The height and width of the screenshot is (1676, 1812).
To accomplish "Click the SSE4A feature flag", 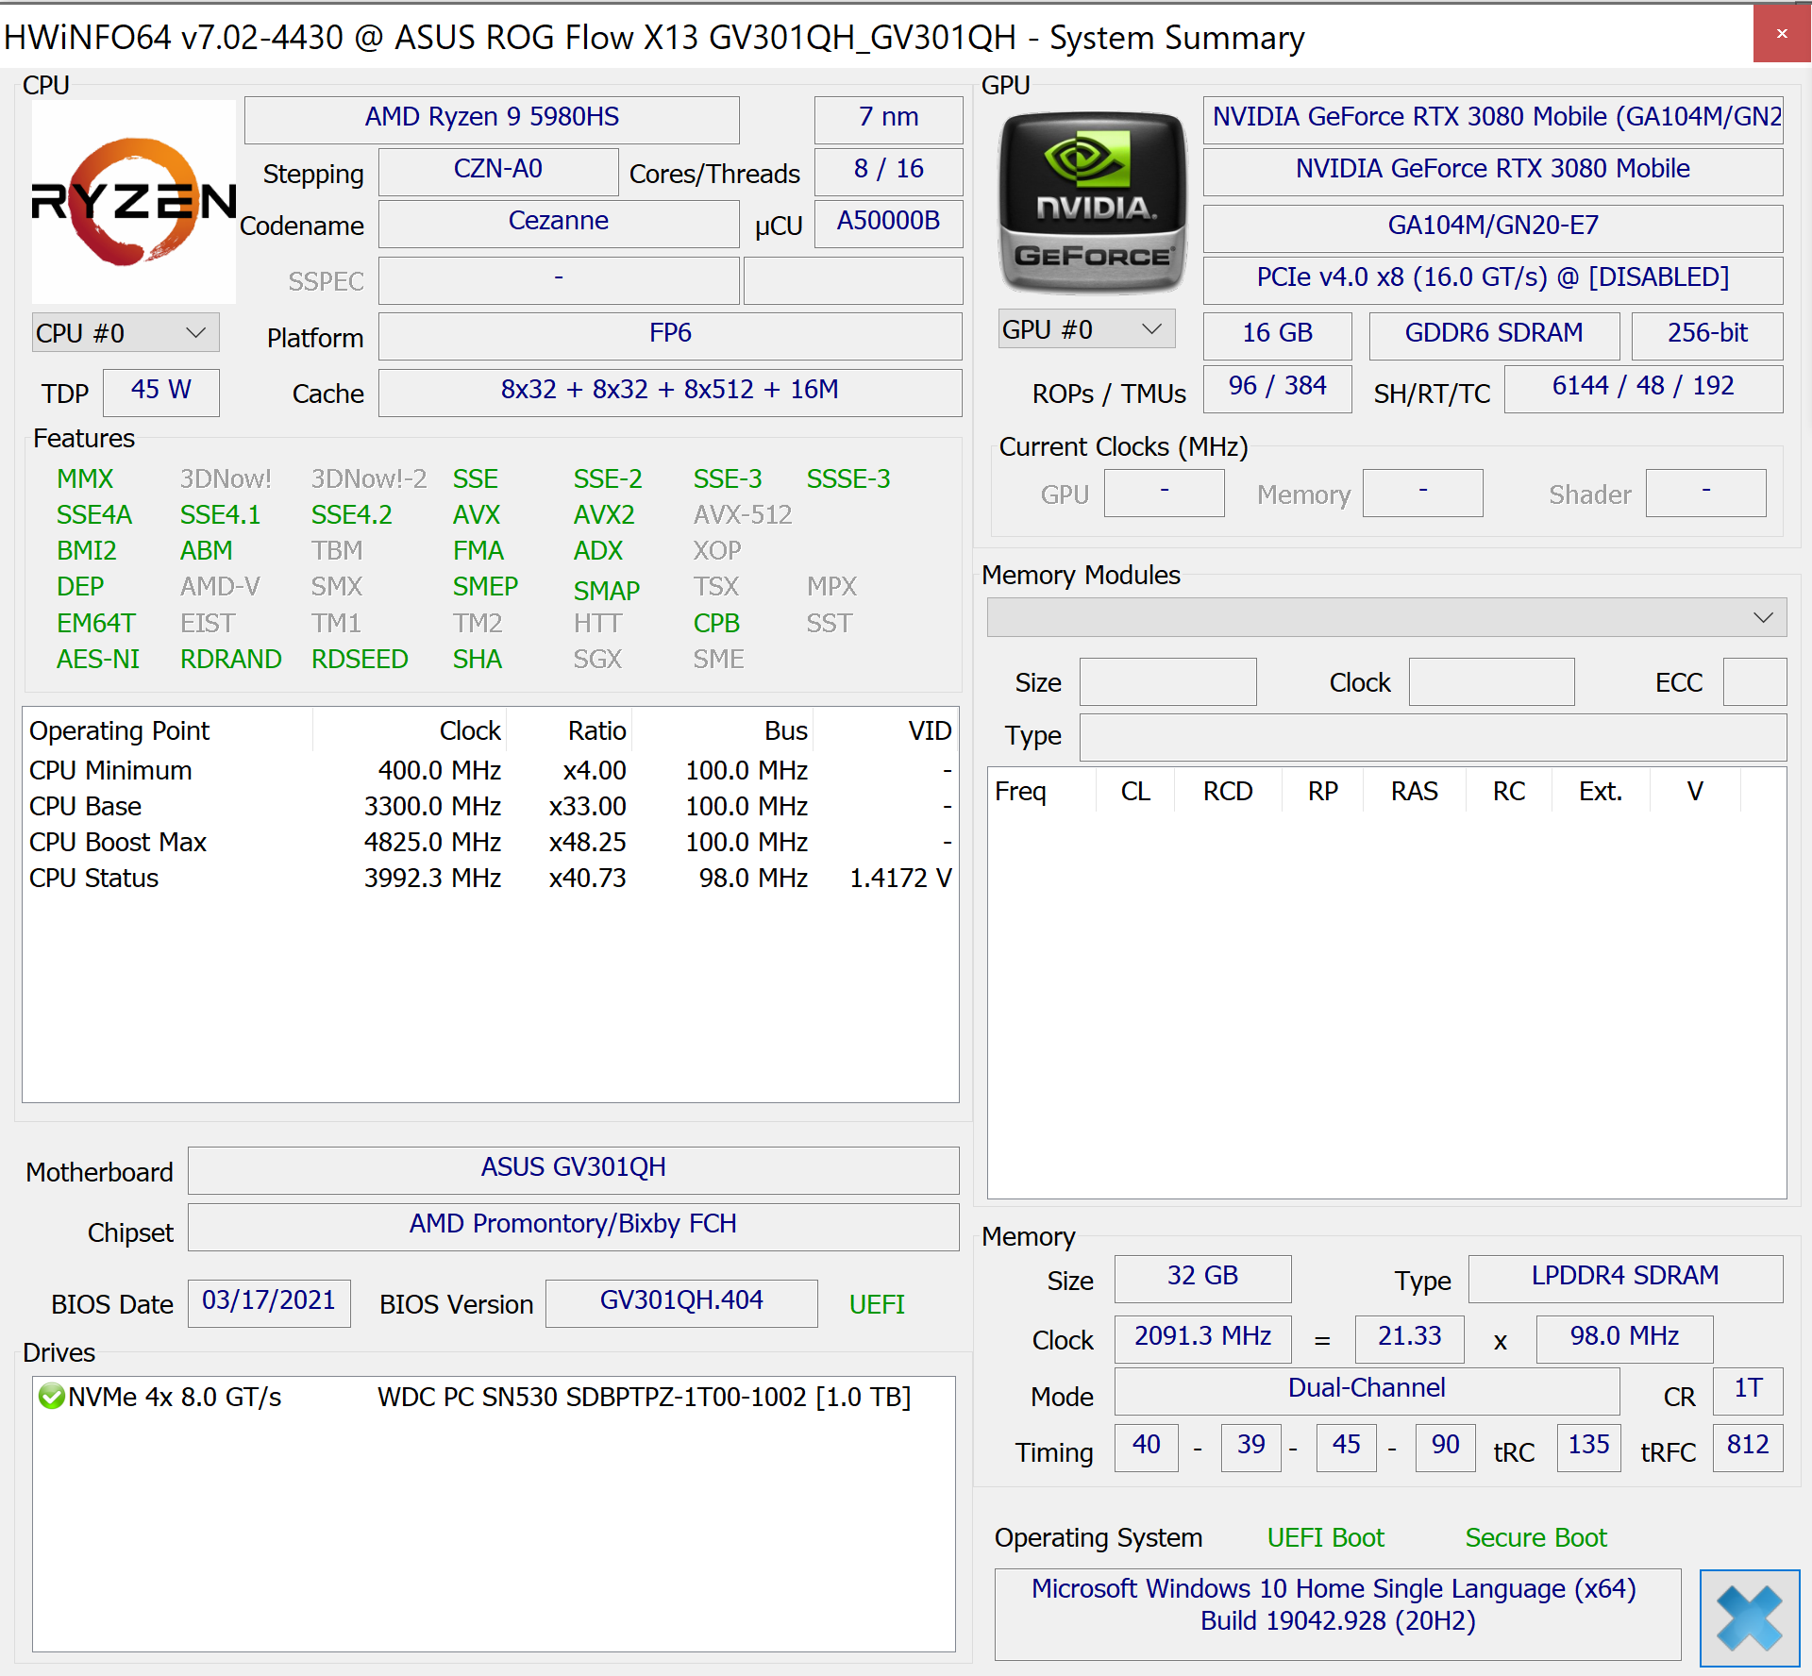I will click(x=94, y=514).
